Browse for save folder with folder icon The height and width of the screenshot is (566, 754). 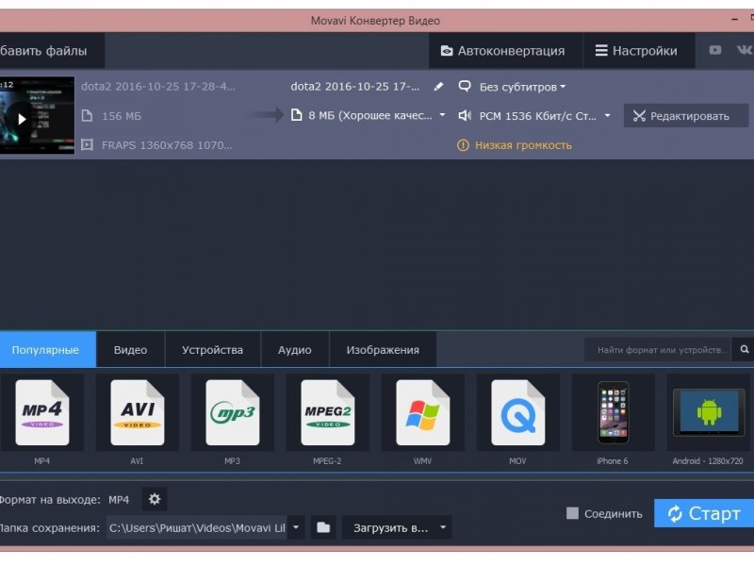[x=323, y=527]
